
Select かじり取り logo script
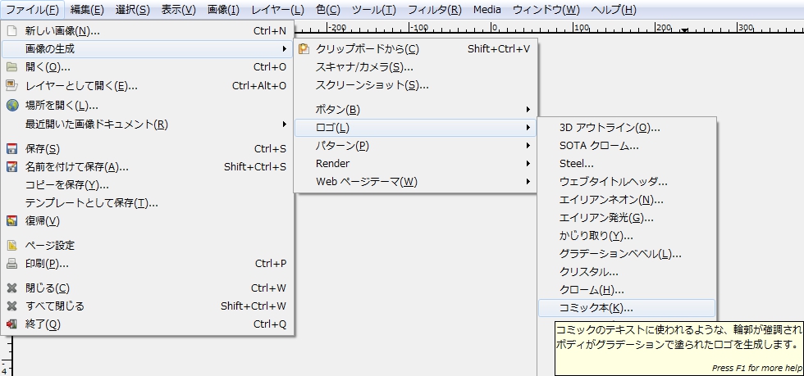627,236
